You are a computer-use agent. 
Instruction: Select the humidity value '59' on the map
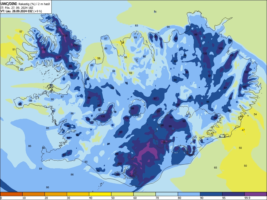(131, 73)
